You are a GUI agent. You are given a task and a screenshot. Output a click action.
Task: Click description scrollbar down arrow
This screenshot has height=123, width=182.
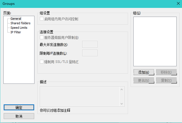[x=122, y=104]
